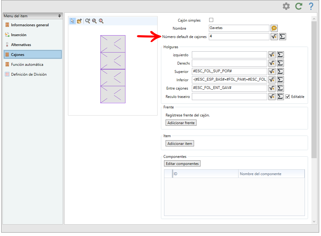321x236 pixels.
Task: Click the Derecho holgura input field
Action: 230,63
